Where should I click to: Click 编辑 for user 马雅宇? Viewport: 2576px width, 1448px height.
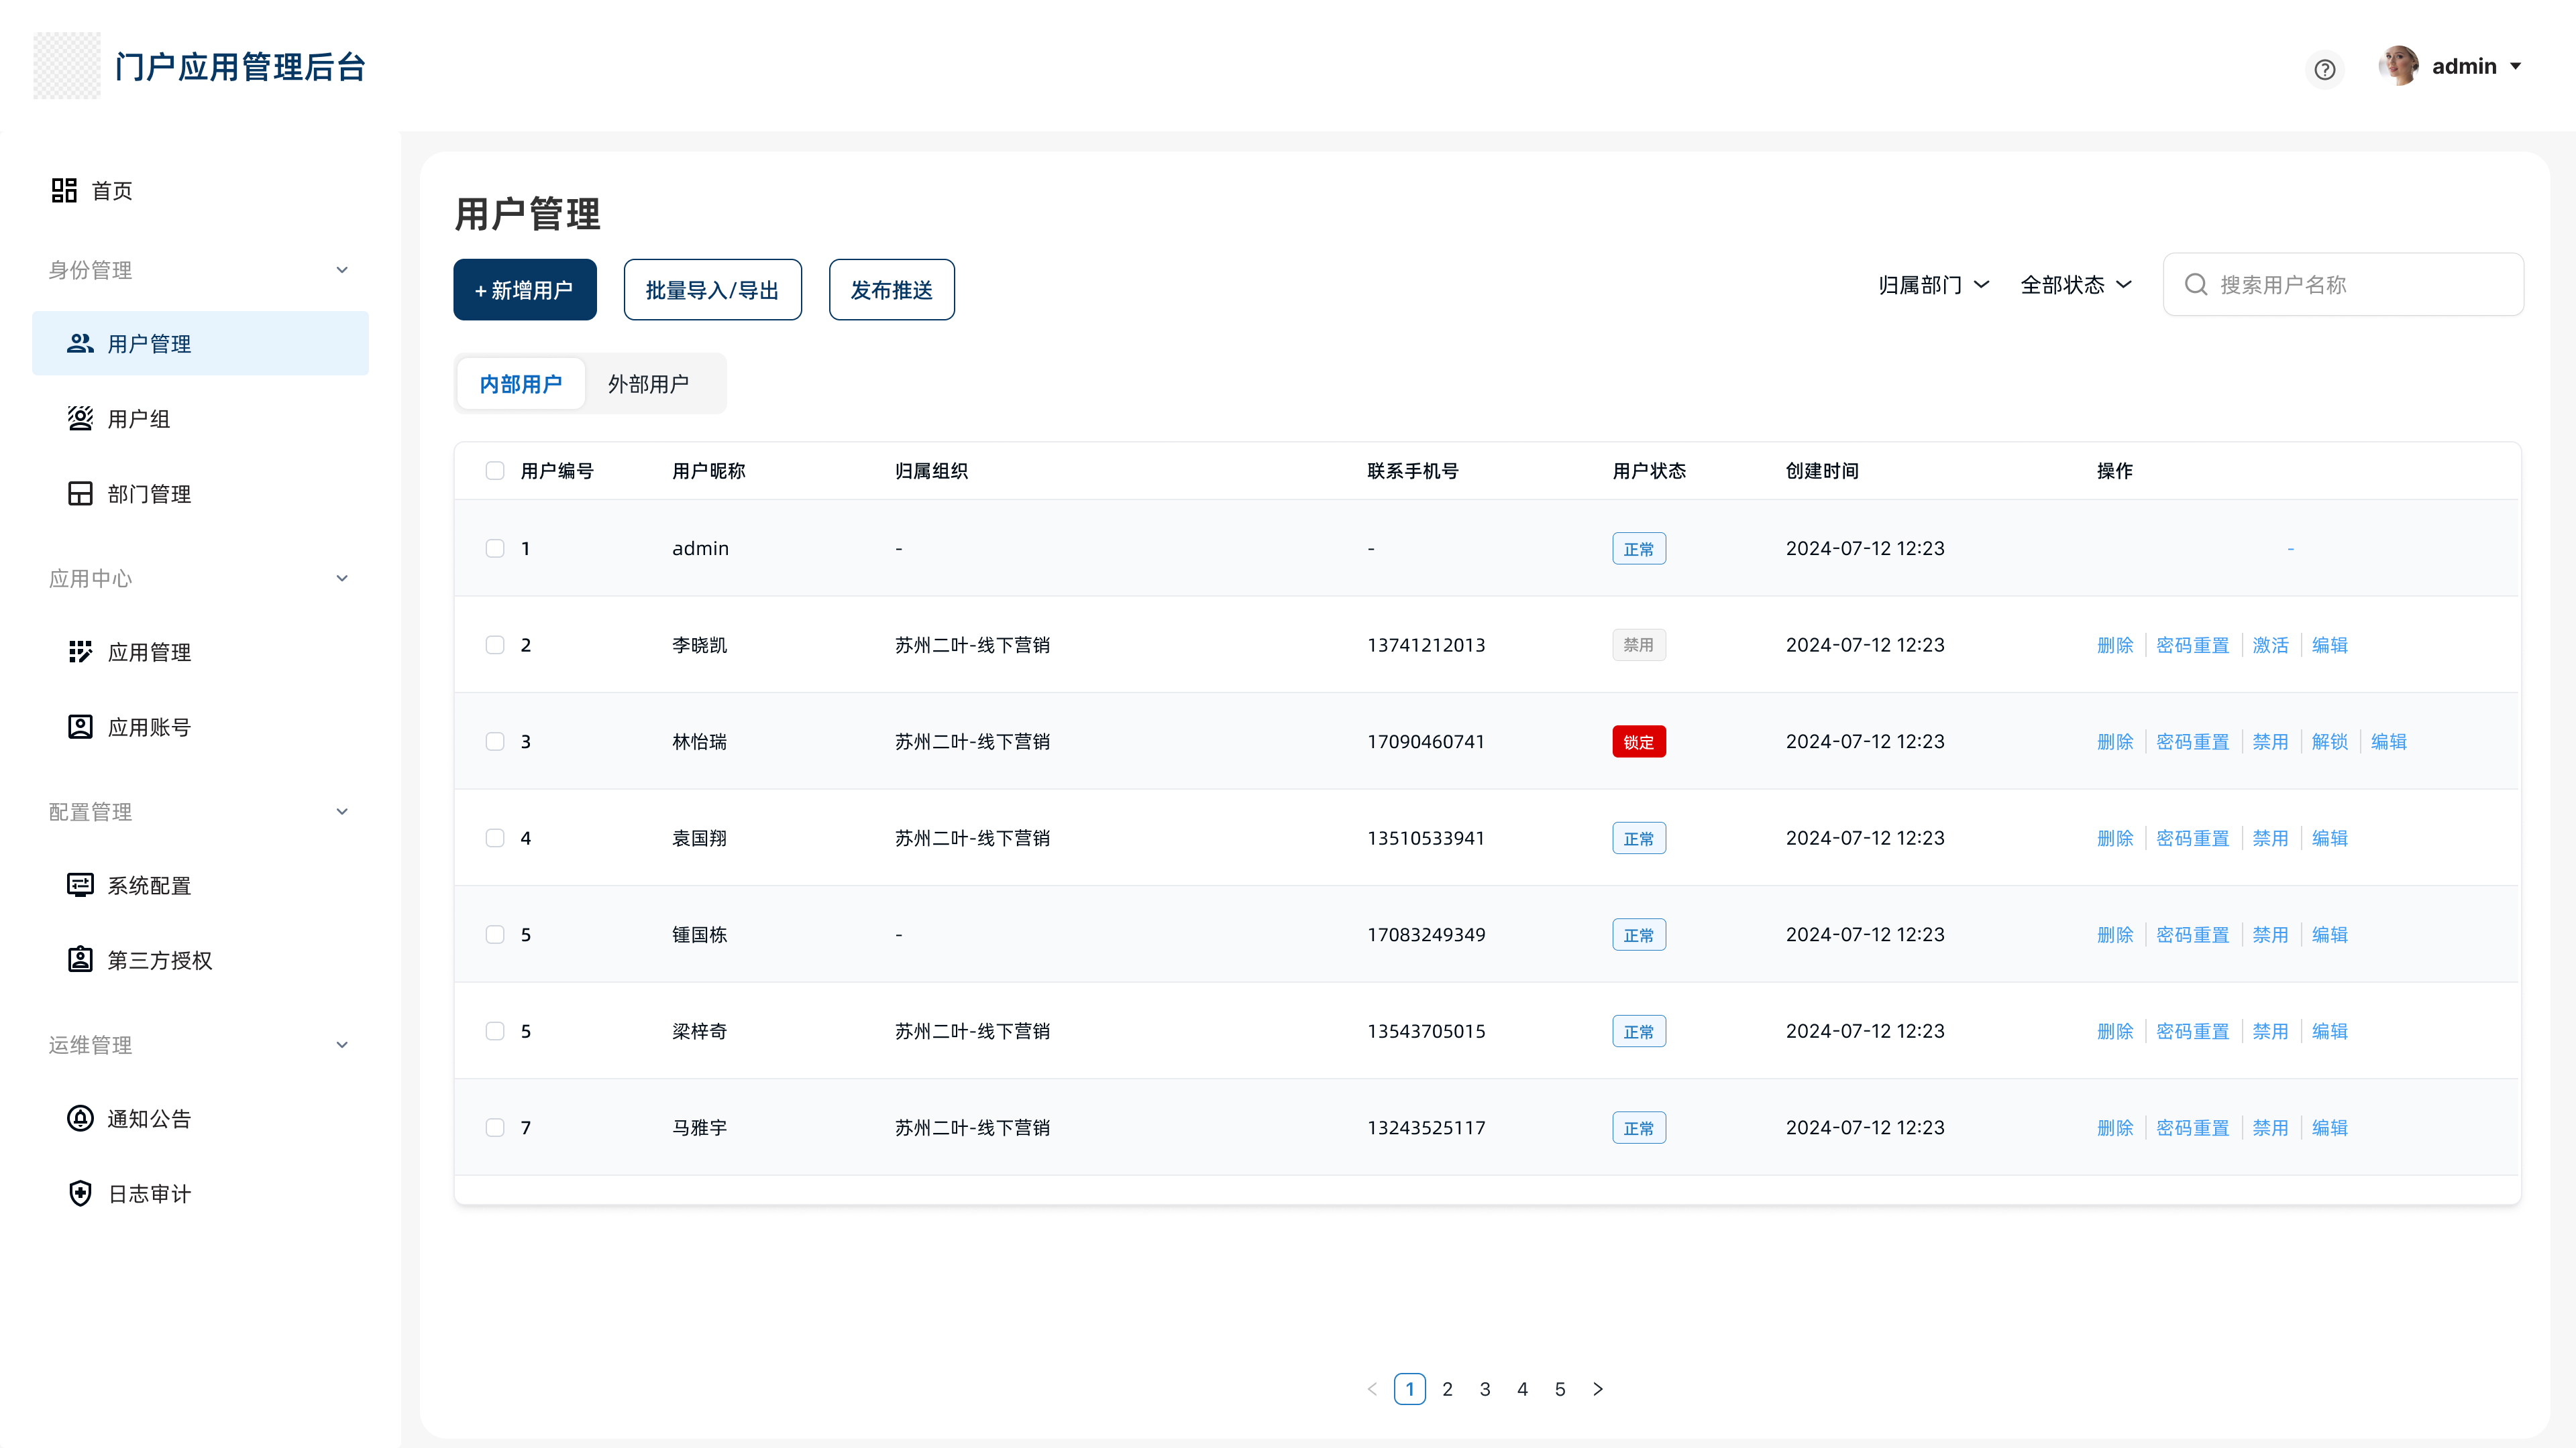pyautogui.click(x=2329, y=1127)
